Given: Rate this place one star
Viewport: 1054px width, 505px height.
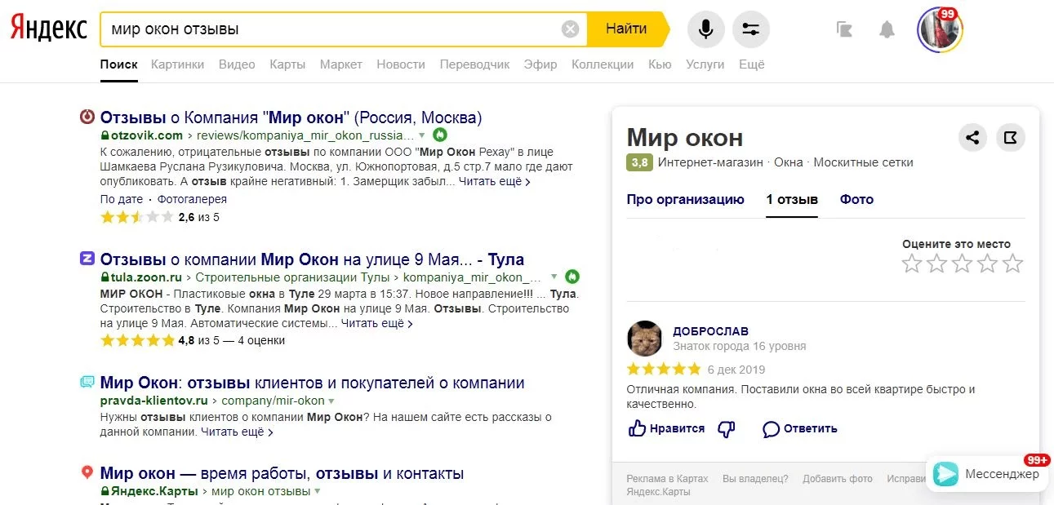Looking at the screenshot, I should [x=912, y=264].
